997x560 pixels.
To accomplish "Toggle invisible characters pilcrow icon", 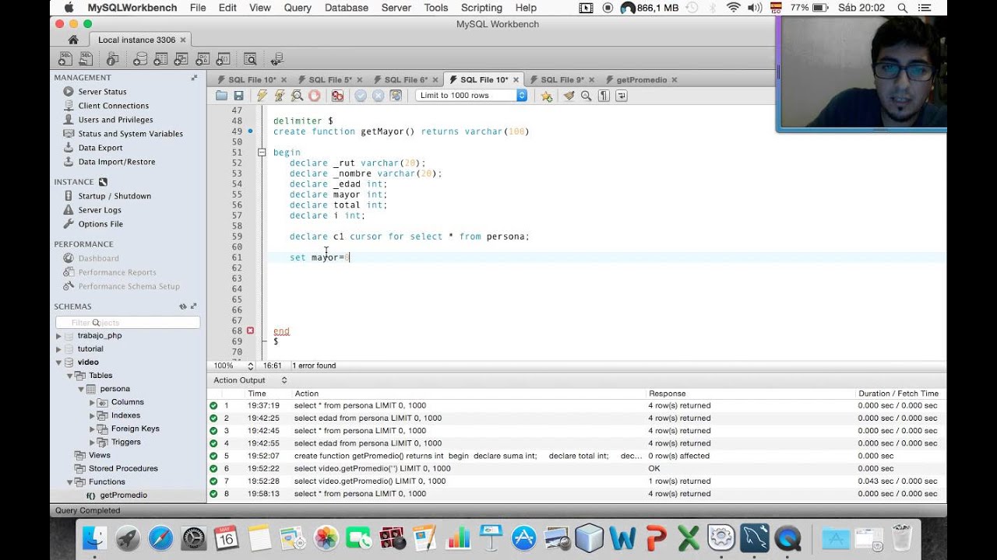I will (x=604, y=96).
